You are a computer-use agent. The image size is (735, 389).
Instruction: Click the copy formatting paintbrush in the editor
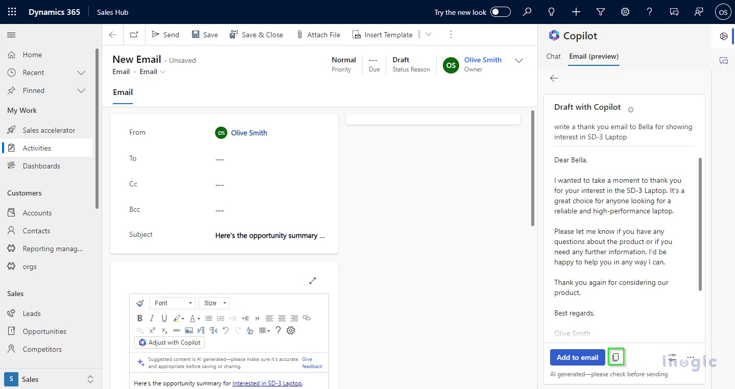point(140,303)
